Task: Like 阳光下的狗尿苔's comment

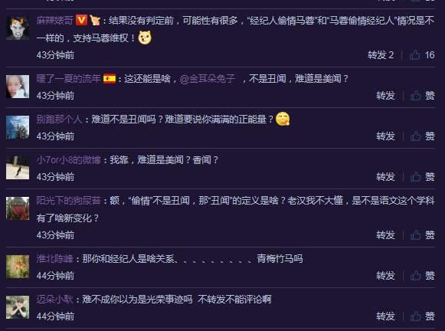Action: [422, 235]
